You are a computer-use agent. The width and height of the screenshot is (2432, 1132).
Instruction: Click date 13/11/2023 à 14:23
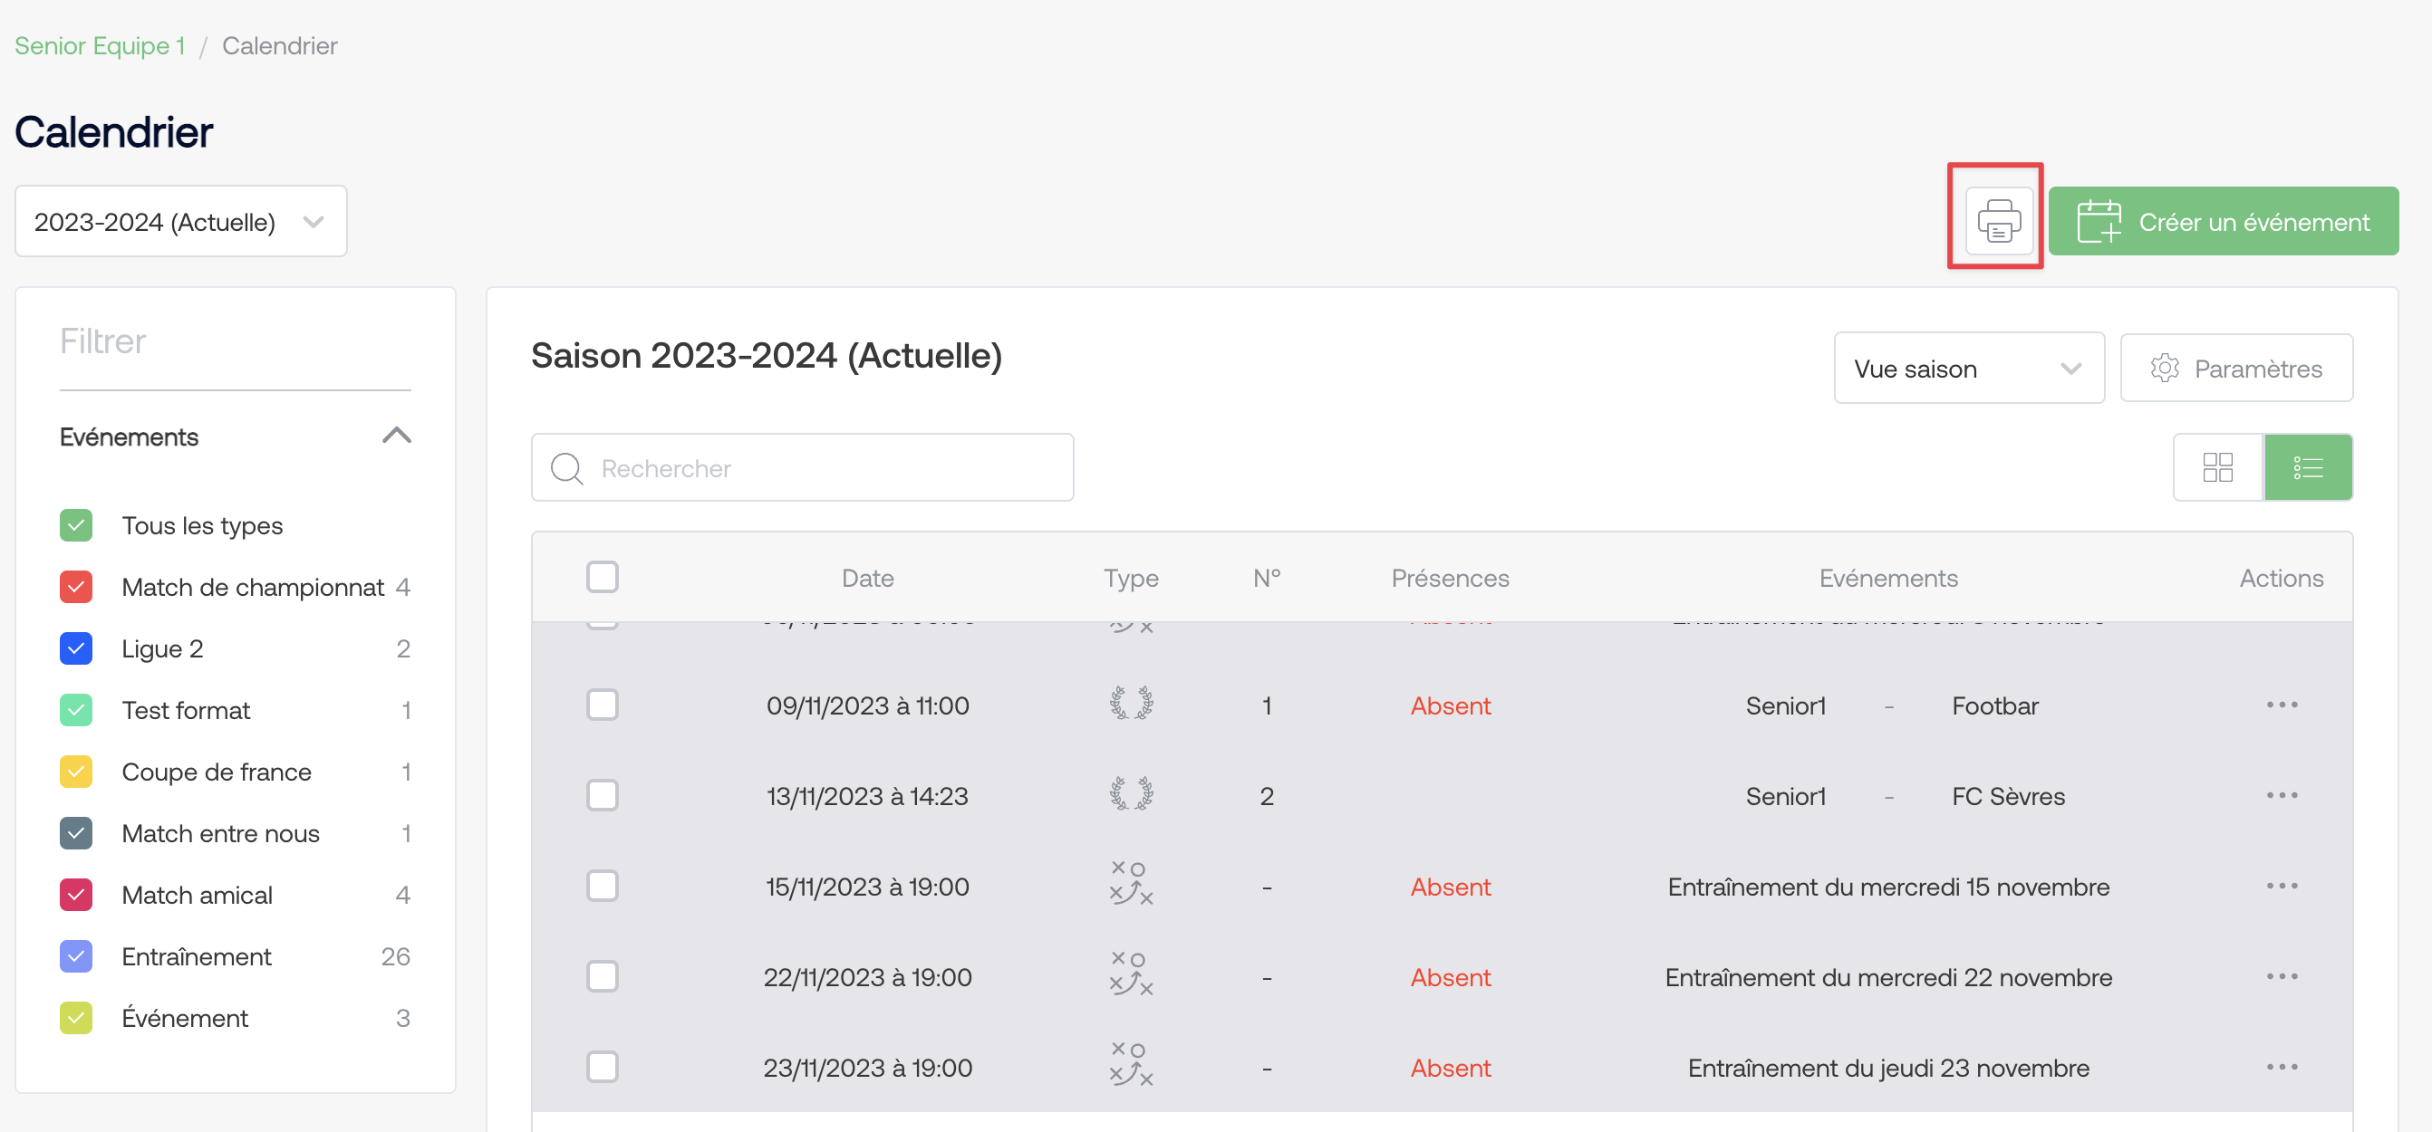(866, 796)
